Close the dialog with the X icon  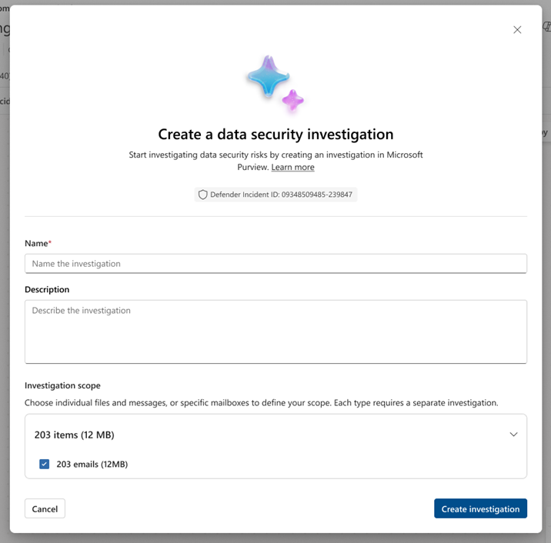517,30
